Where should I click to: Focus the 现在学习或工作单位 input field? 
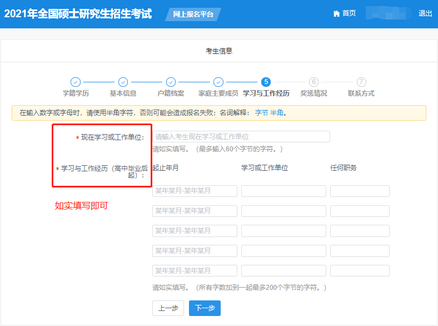241,137
